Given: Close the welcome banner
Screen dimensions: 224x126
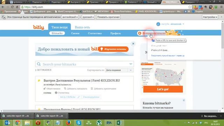Looking at the screenshot, I should tap(133, 43).
